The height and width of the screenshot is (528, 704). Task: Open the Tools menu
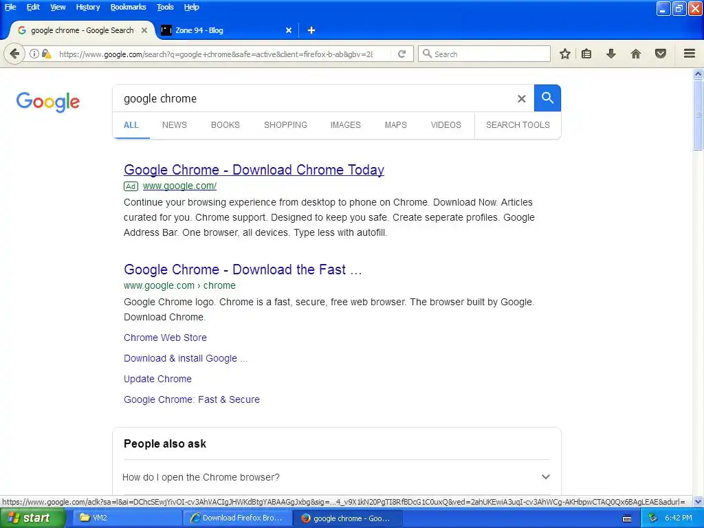pyautogui.click(x=165, y=7)
